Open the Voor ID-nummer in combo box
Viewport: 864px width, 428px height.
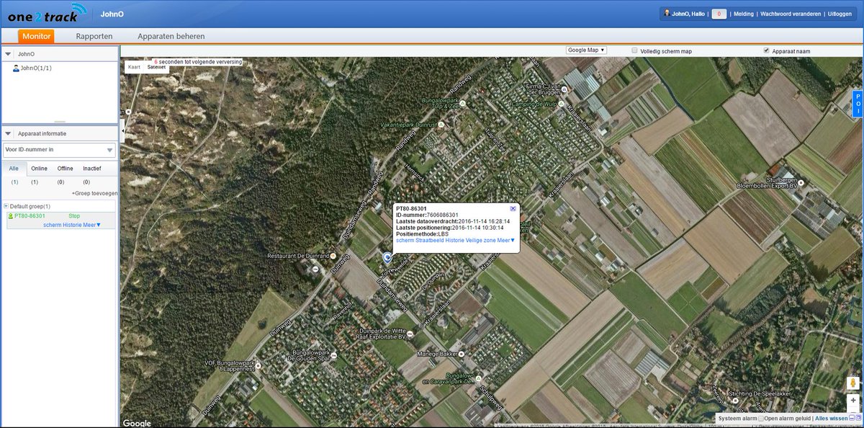point(60,150)
